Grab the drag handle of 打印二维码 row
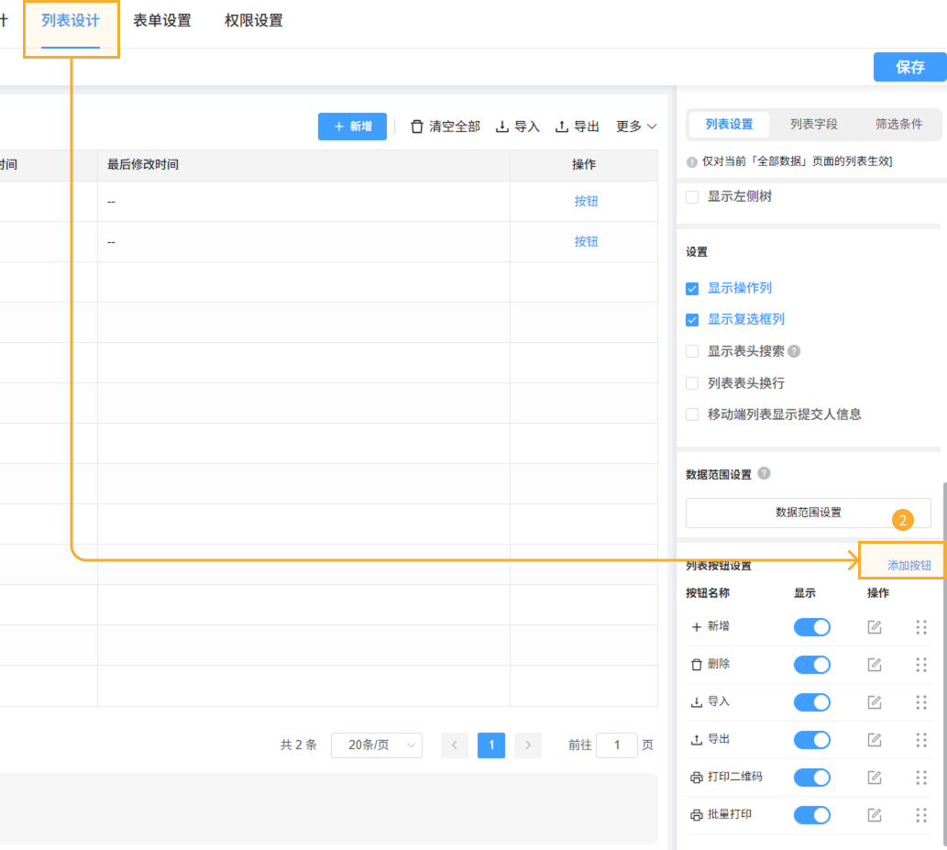 coord(921,777)
